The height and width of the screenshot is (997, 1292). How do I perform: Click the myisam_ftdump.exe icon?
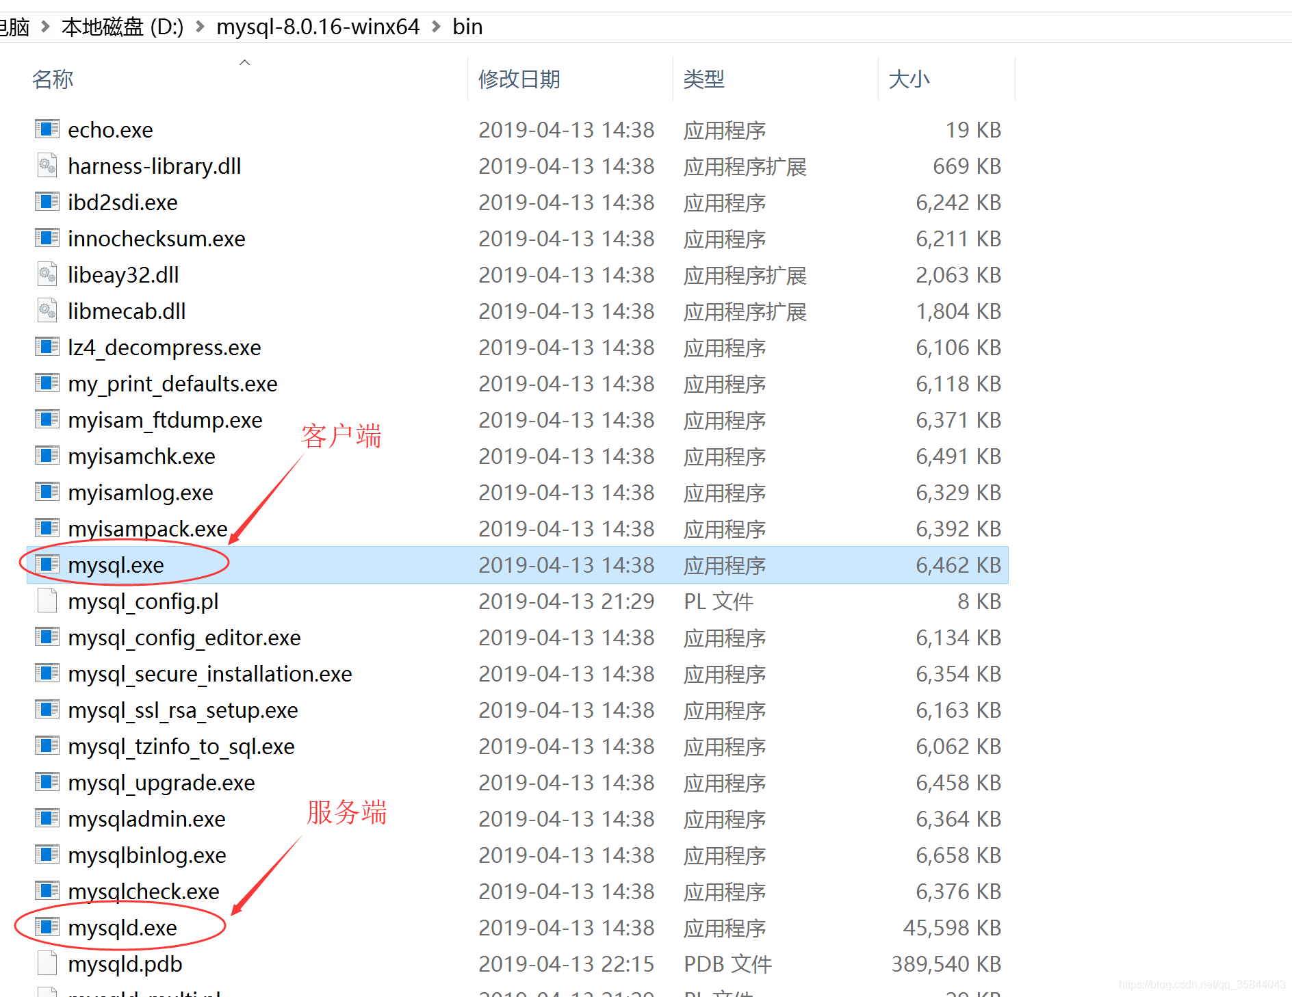click(x=47, y=419)
